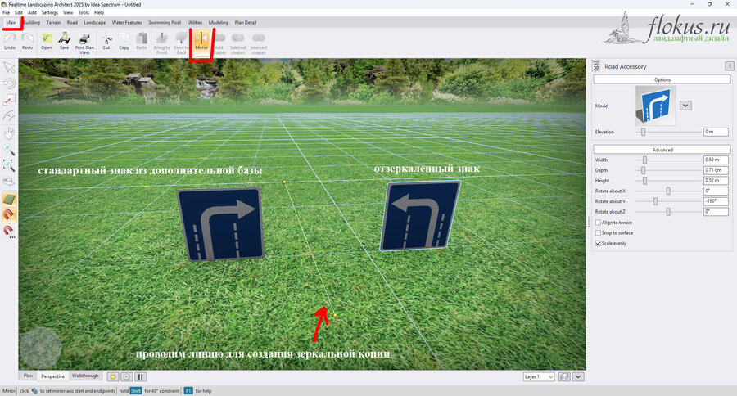Switch to the Swimming Pool tab

pyautogui.click(x=165, y=23)
